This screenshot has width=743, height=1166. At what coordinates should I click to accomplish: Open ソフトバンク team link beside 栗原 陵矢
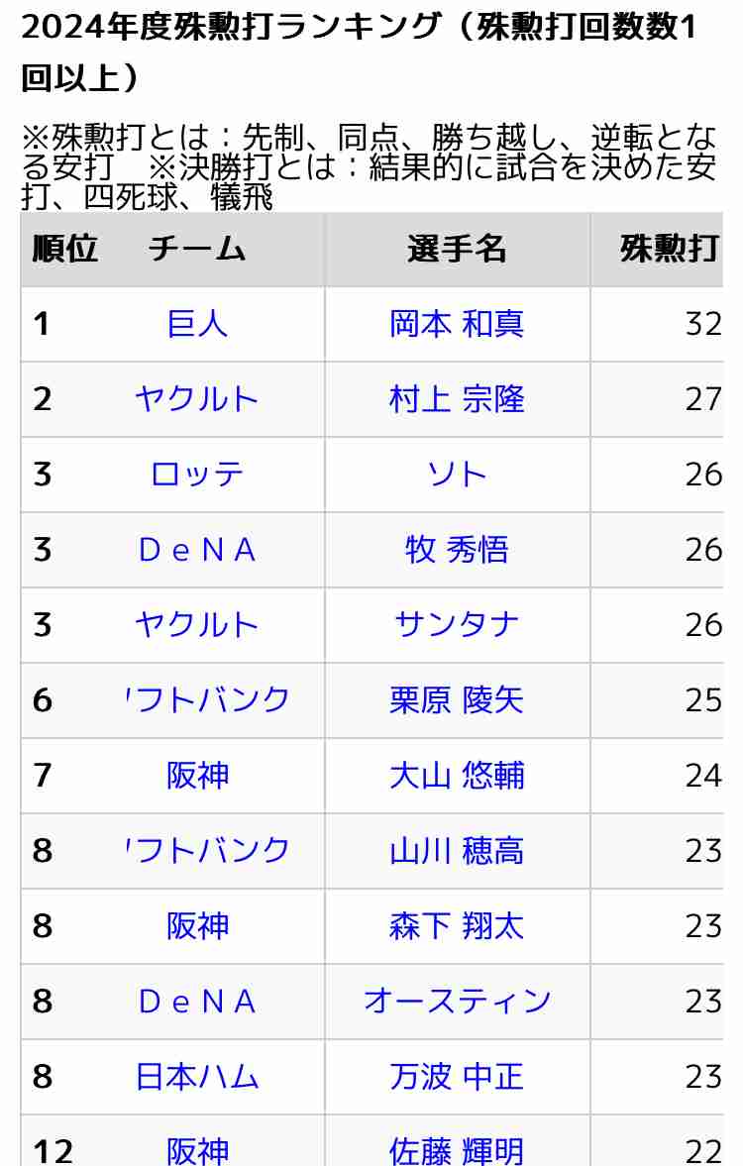point(207,700)
